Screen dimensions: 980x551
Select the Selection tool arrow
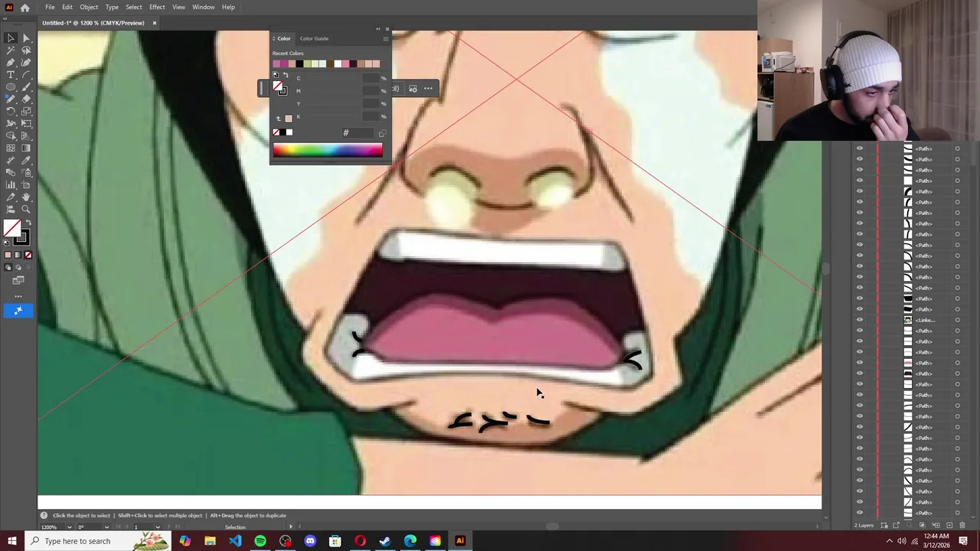click(11, 37)
